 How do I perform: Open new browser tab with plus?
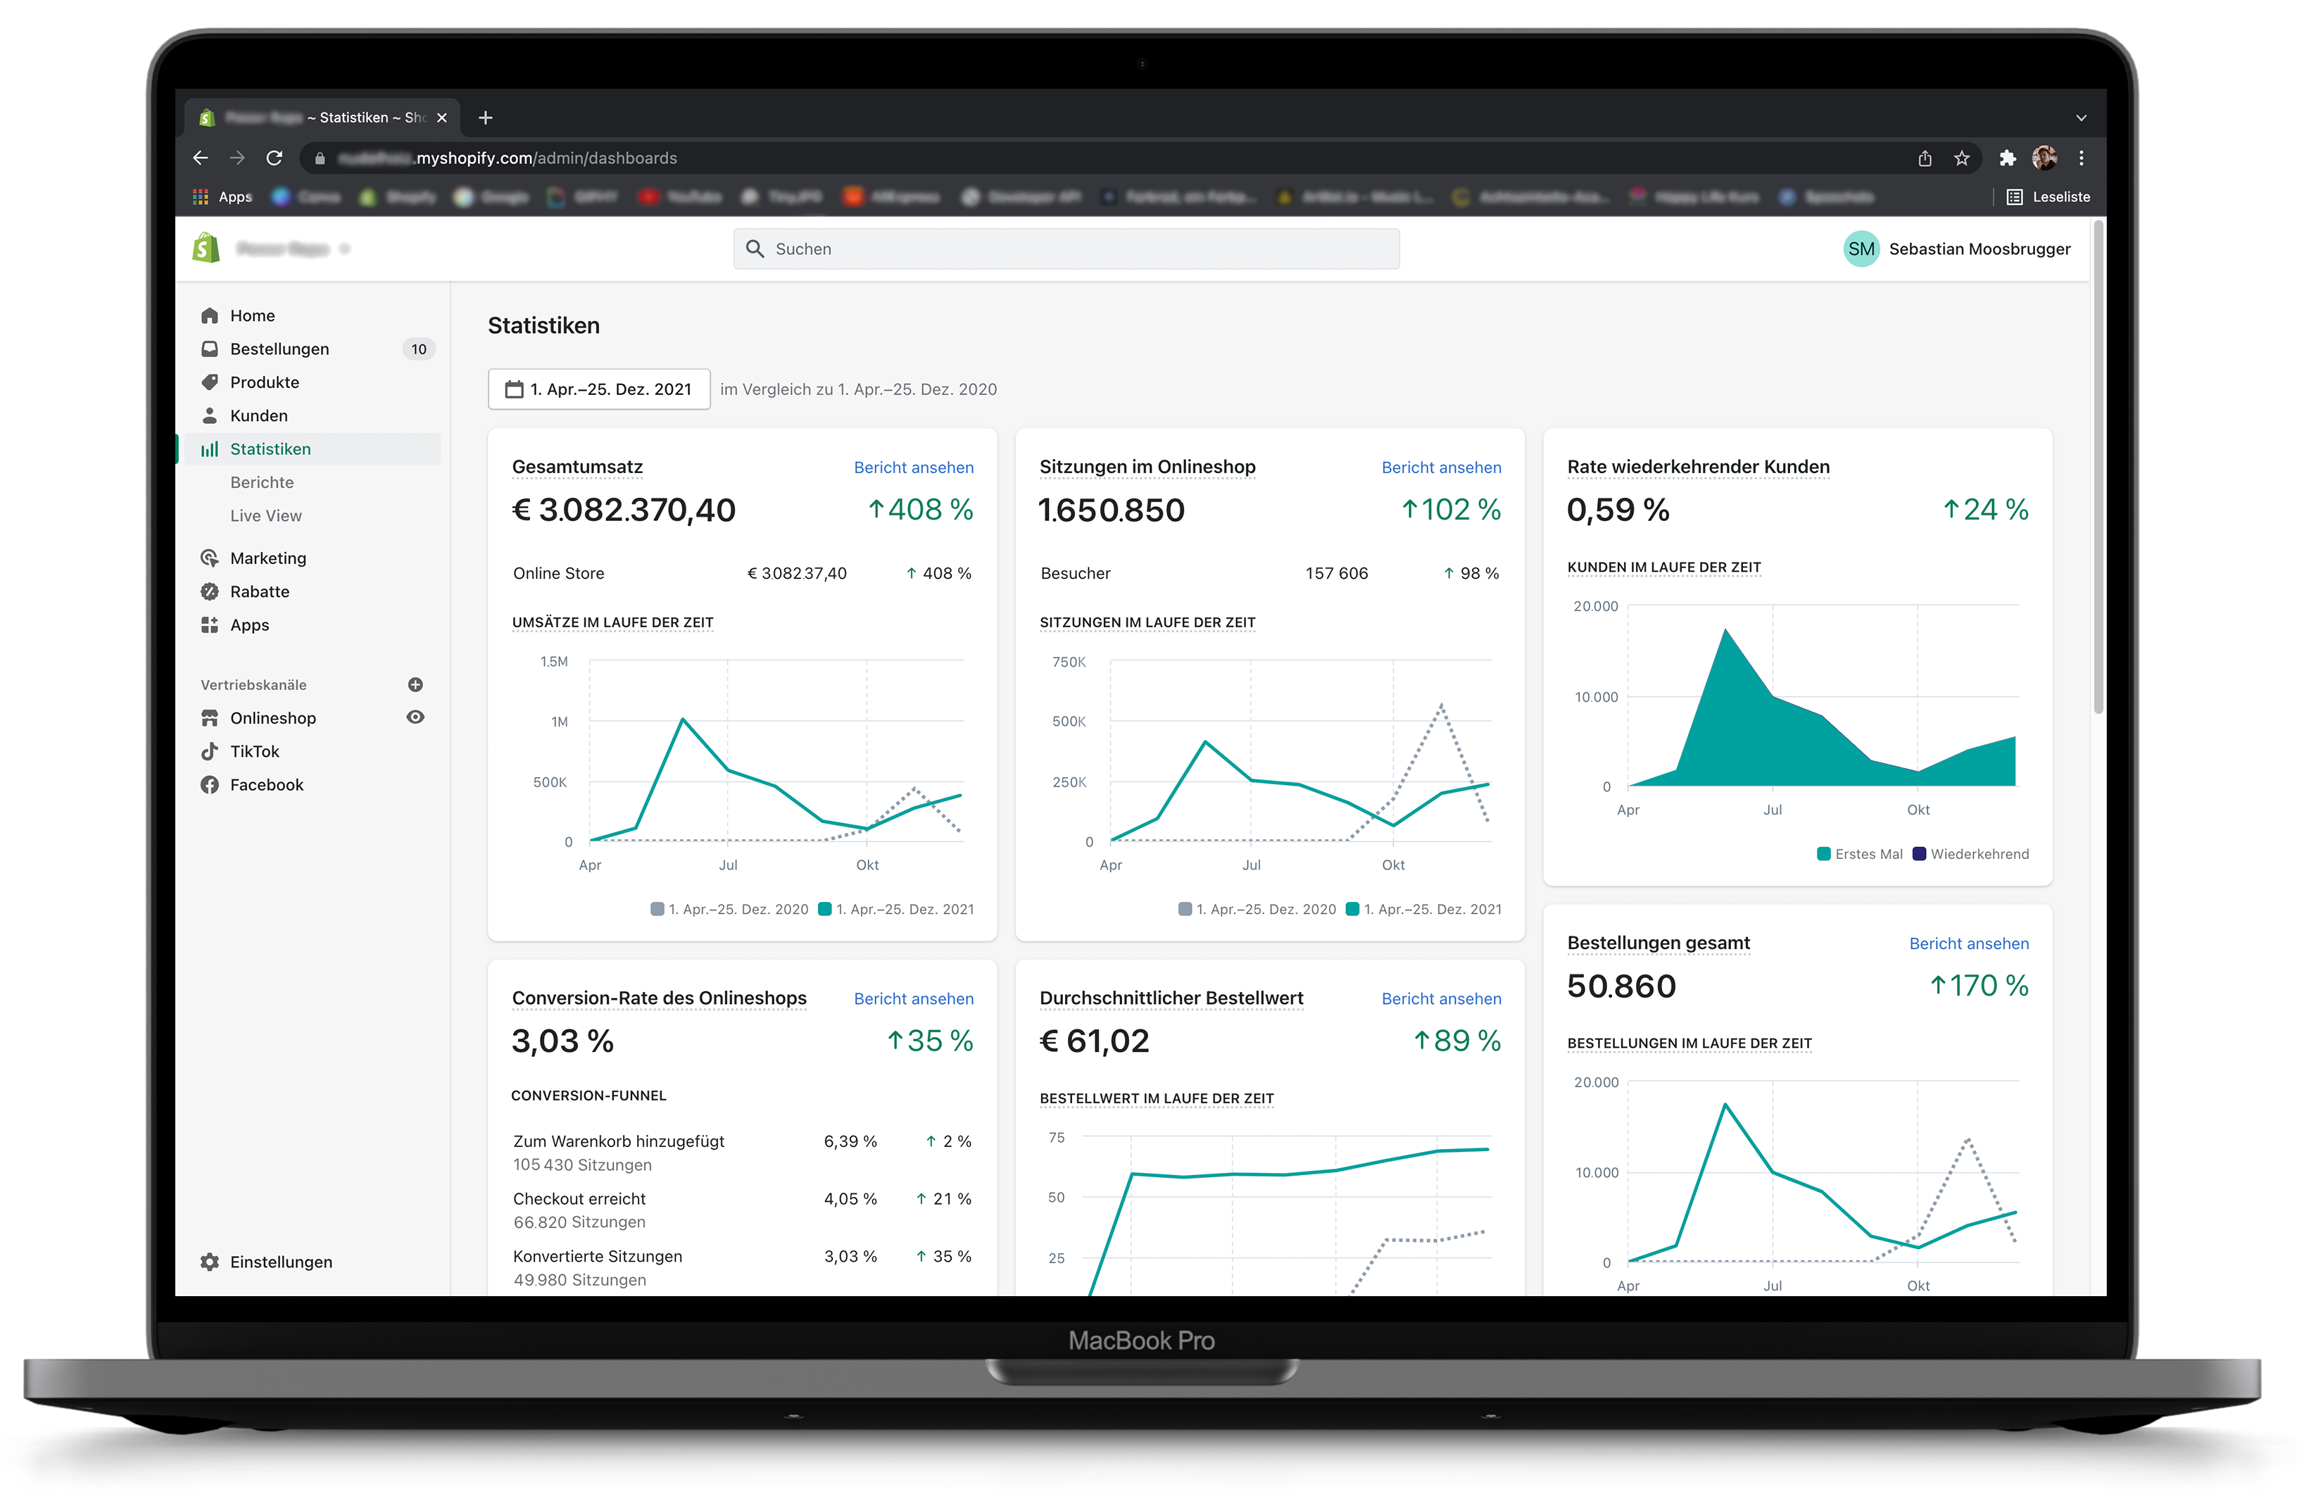coord(486,118)
